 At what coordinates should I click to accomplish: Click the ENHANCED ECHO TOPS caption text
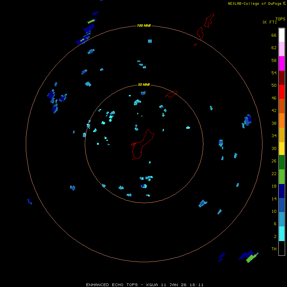(112, 285)
